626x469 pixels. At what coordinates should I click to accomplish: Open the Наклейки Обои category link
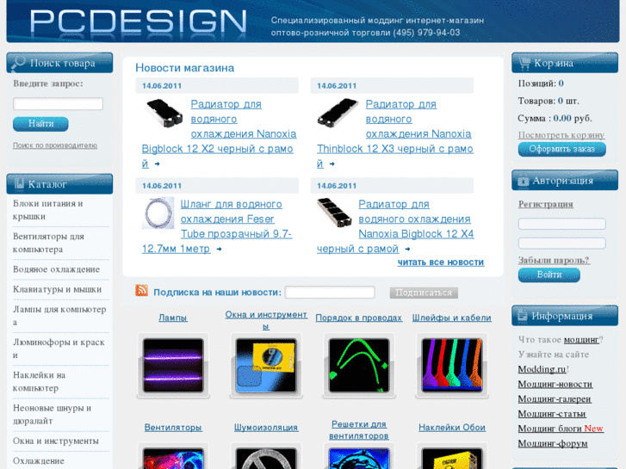pos(452,428)
